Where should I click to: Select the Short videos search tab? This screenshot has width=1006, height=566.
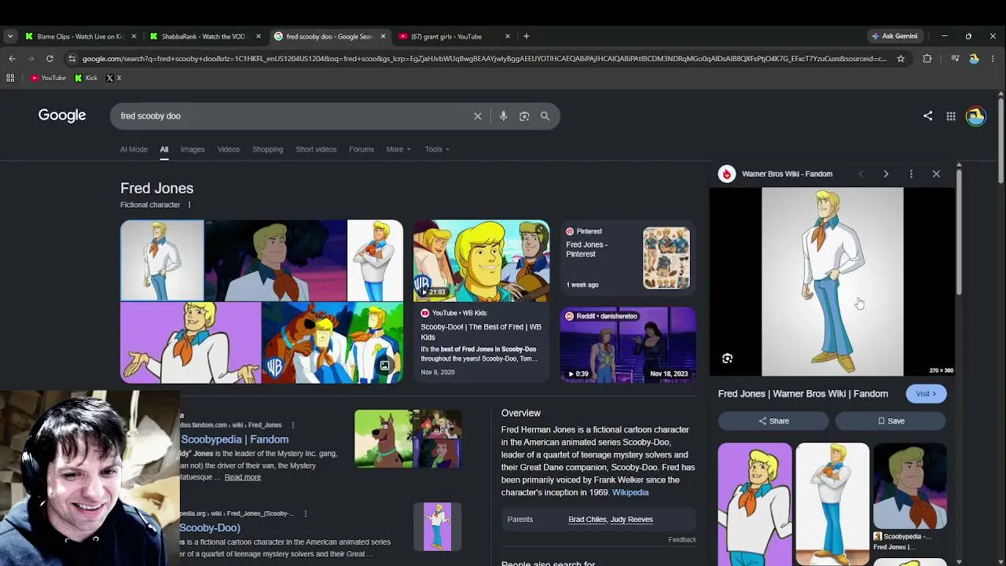click(316, 149)
